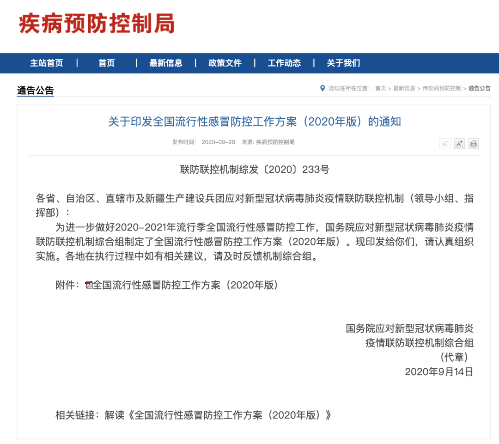Image resolution: width=499 pixels, height=444 pixels.
Task: Click the signing date 2020年9月14日
Action: click(439, 371)
